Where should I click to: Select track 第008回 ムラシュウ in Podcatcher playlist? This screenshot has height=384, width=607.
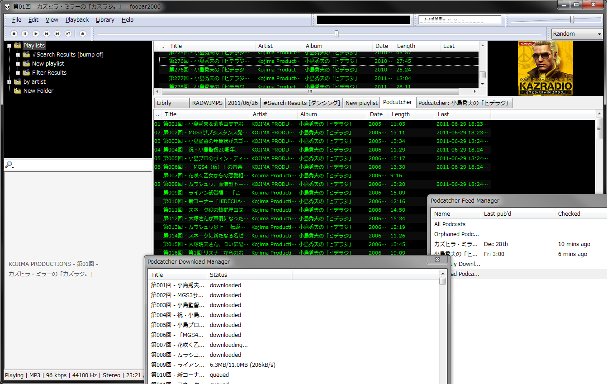point(322,184)
